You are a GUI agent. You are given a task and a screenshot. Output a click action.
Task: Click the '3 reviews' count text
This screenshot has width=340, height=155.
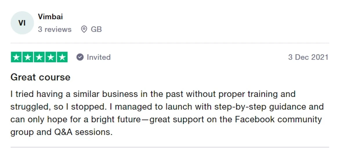pyautogui.click(x=55, y=29)
